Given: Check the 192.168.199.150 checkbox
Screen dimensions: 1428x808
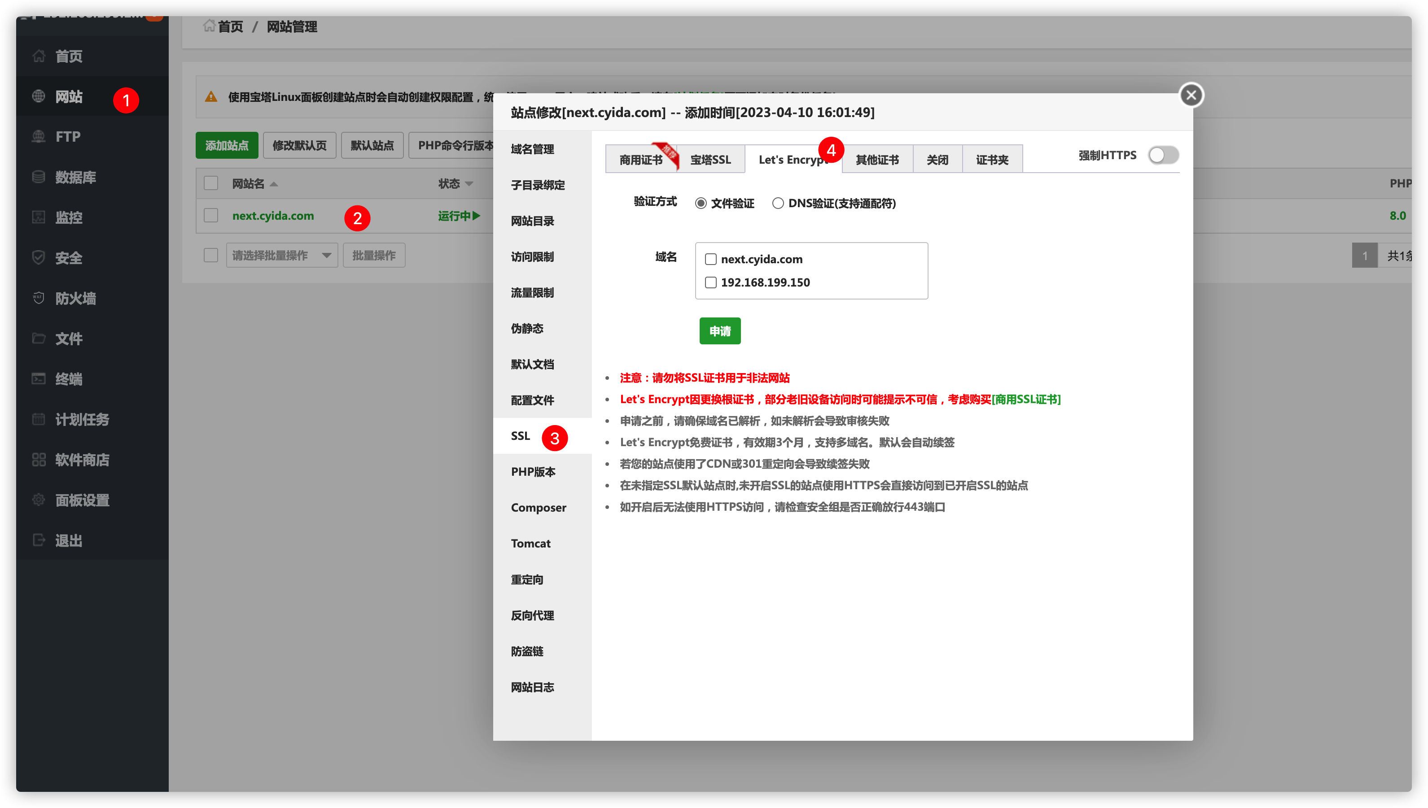Looking at the screenshot, I should tap(710, 282).
